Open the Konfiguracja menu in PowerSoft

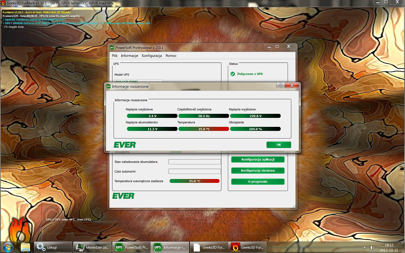pos(152,56)
